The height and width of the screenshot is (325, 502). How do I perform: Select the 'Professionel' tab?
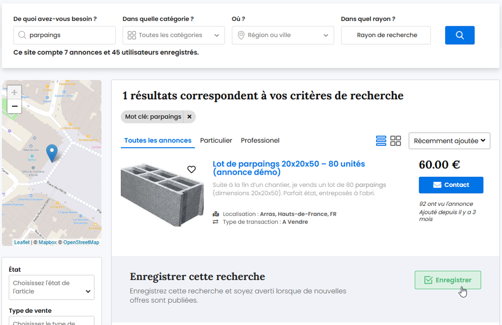point(260,140)
